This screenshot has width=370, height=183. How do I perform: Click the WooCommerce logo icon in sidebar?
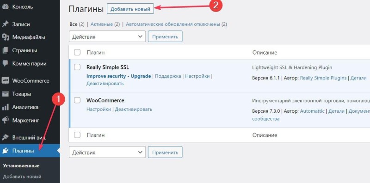pos(5,81)
